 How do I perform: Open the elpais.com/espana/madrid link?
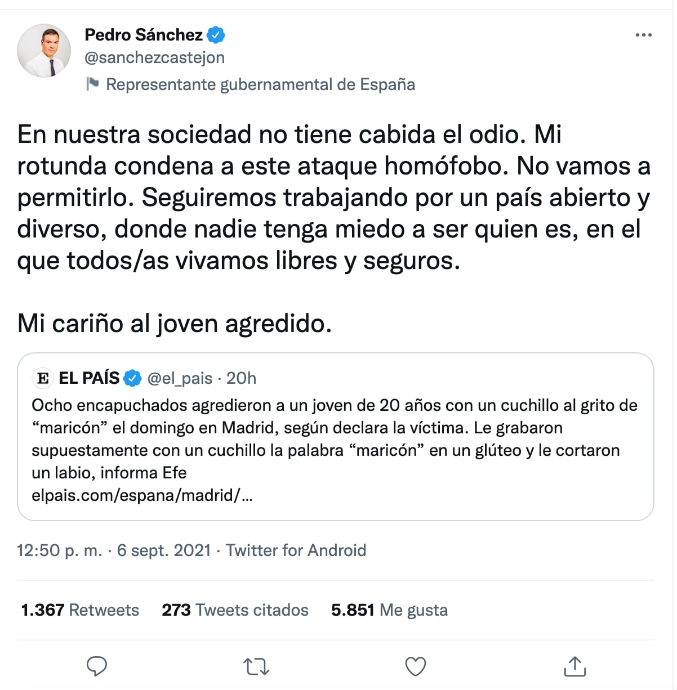pos(142,495)
